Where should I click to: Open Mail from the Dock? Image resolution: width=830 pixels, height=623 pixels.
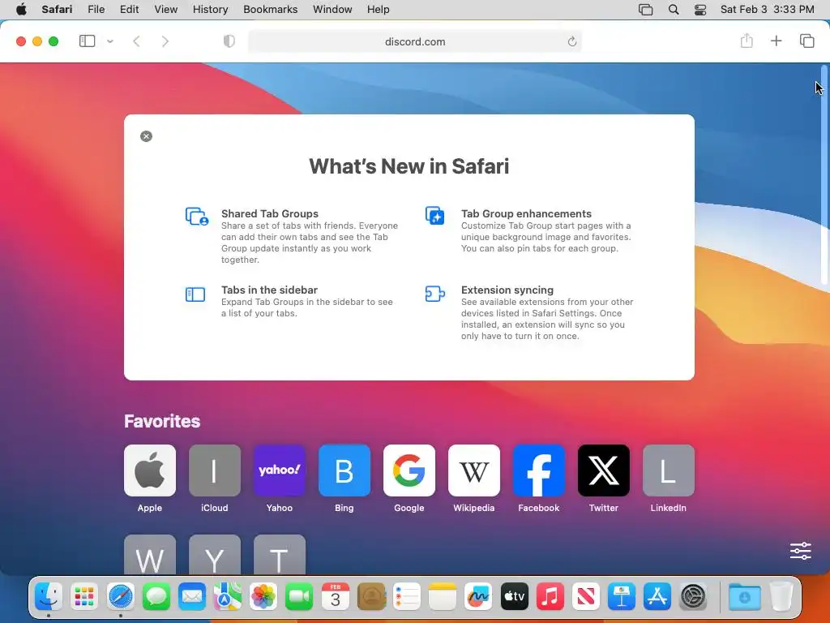[x=191, y=597]
